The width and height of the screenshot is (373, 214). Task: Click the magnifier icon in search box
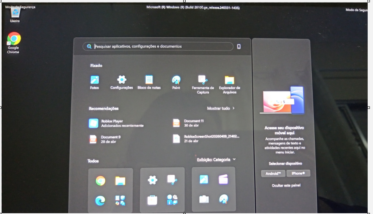pyautogui.click(x=89, y=46)
